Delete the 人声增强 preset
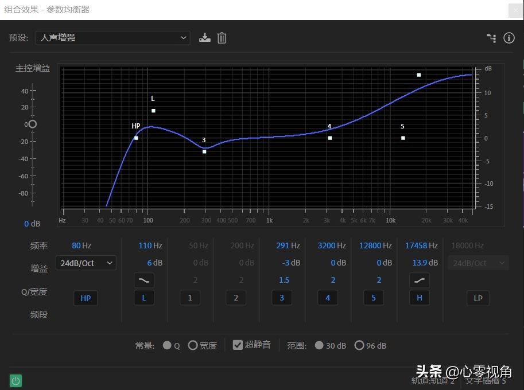 pos(222,38)
